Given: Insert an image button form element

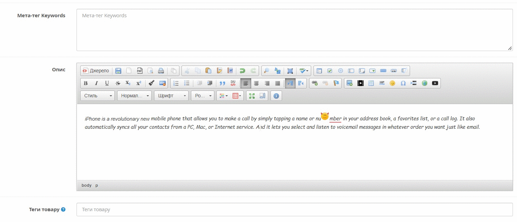Looking at the screenshot, I should 394,71.
